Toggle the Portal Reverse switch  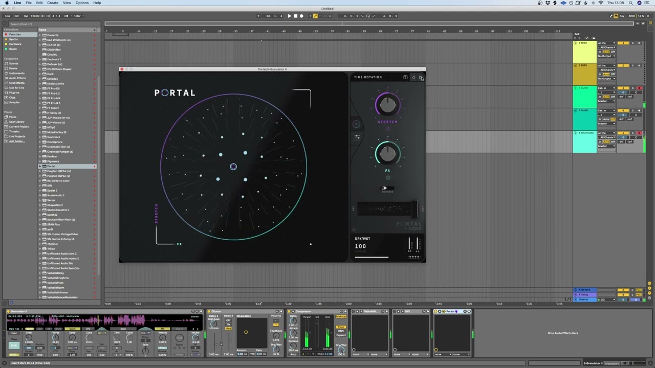(387, 189)
